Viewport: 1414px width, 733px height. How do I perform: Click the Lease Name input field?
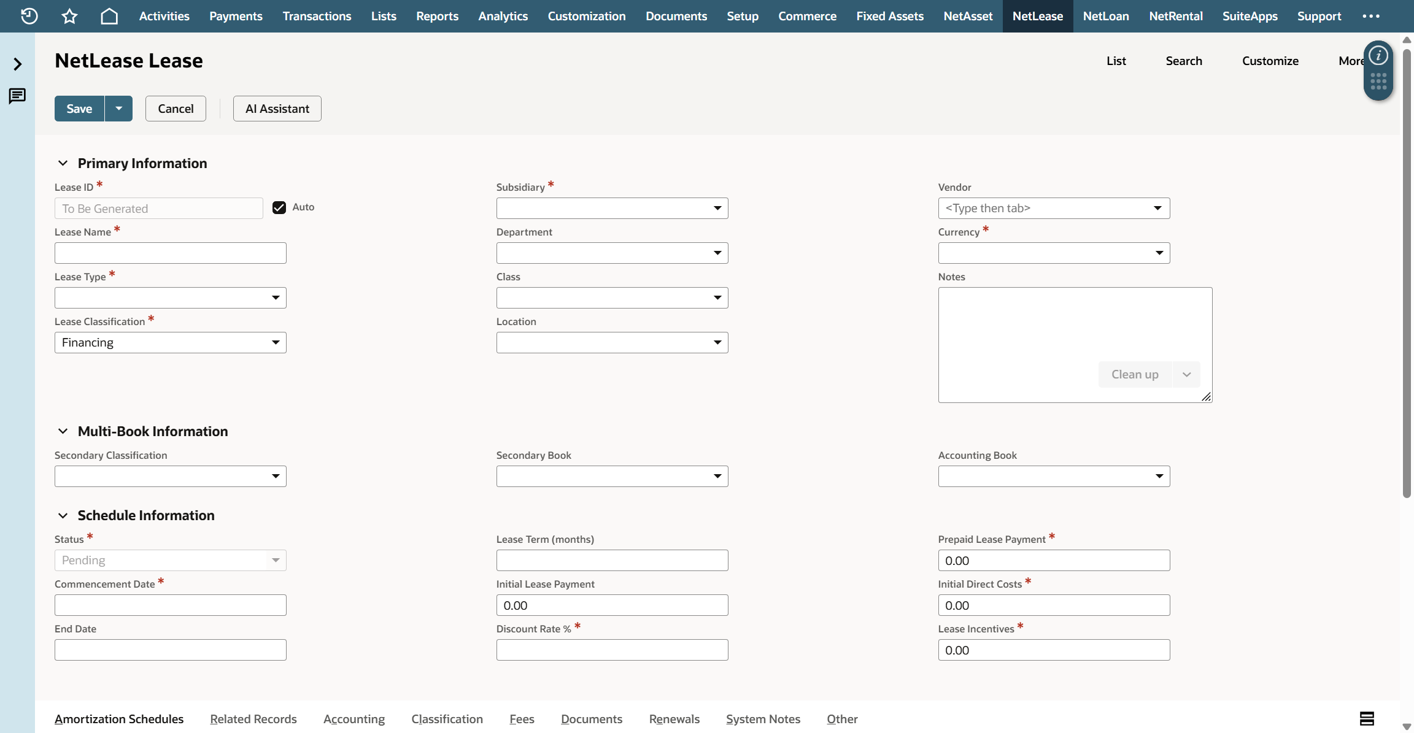[x=171, y=253]
